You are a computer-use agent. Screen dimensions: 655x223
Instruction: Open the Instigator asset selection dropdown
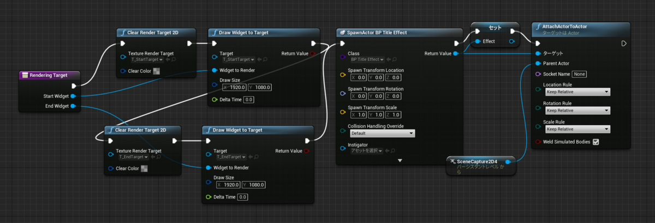tap(366, 151)
